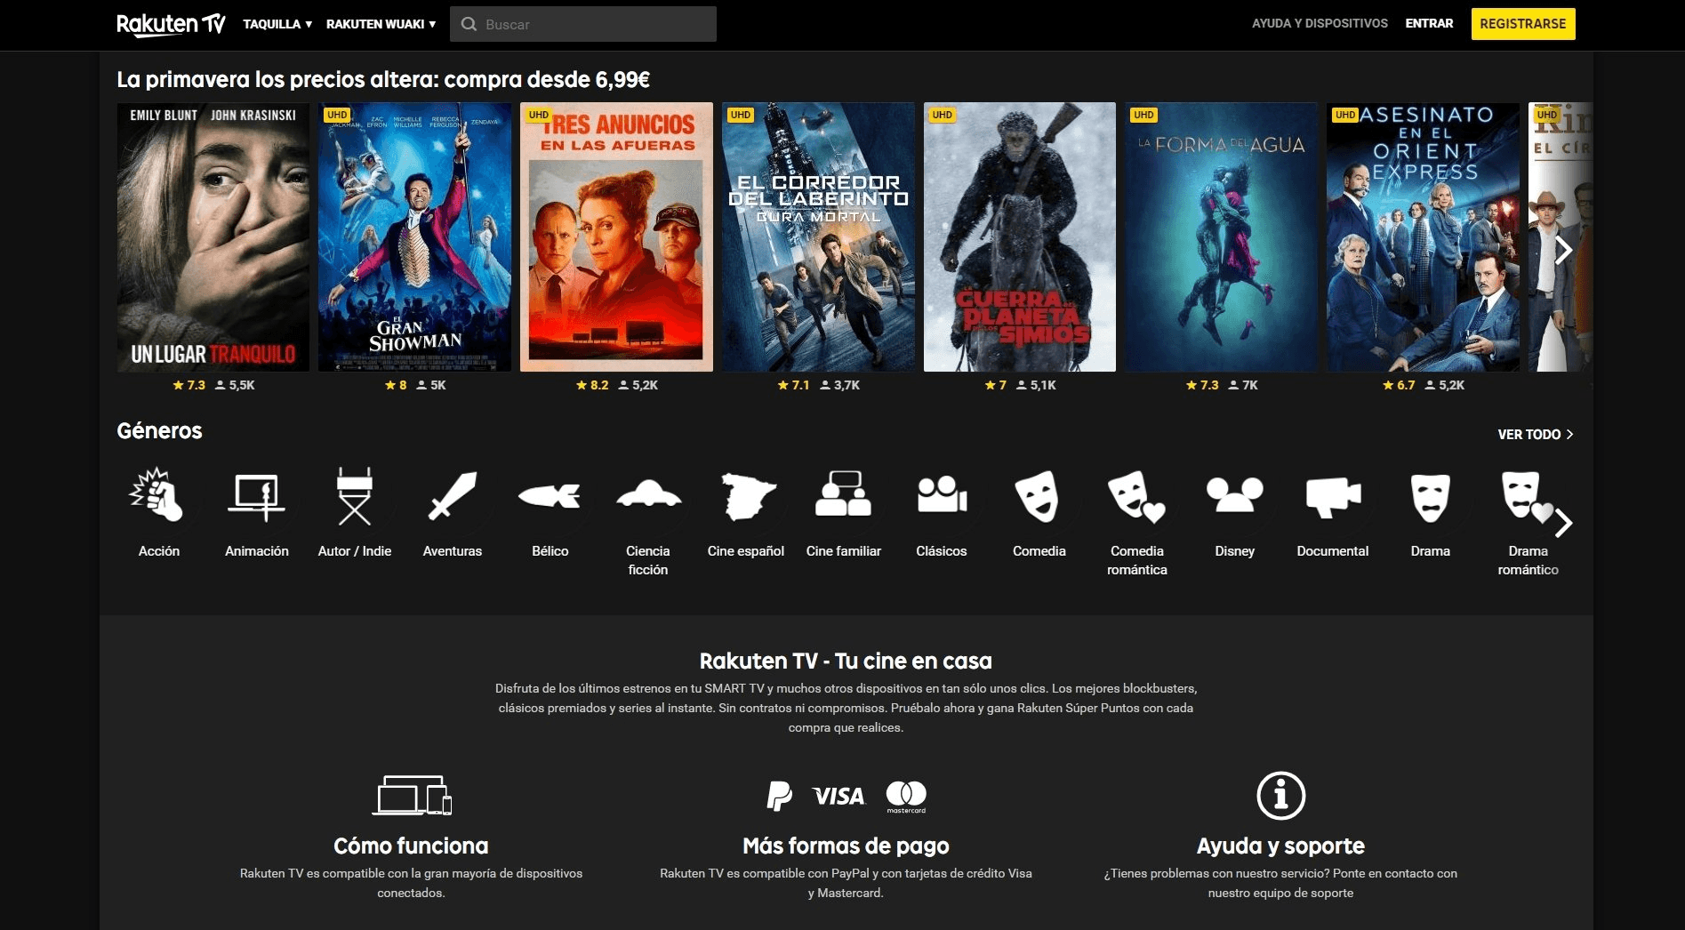1685x930 pixels.
Task: Open La Guerra del Planeta de los Simios poster
Action: click(1020, 237)
